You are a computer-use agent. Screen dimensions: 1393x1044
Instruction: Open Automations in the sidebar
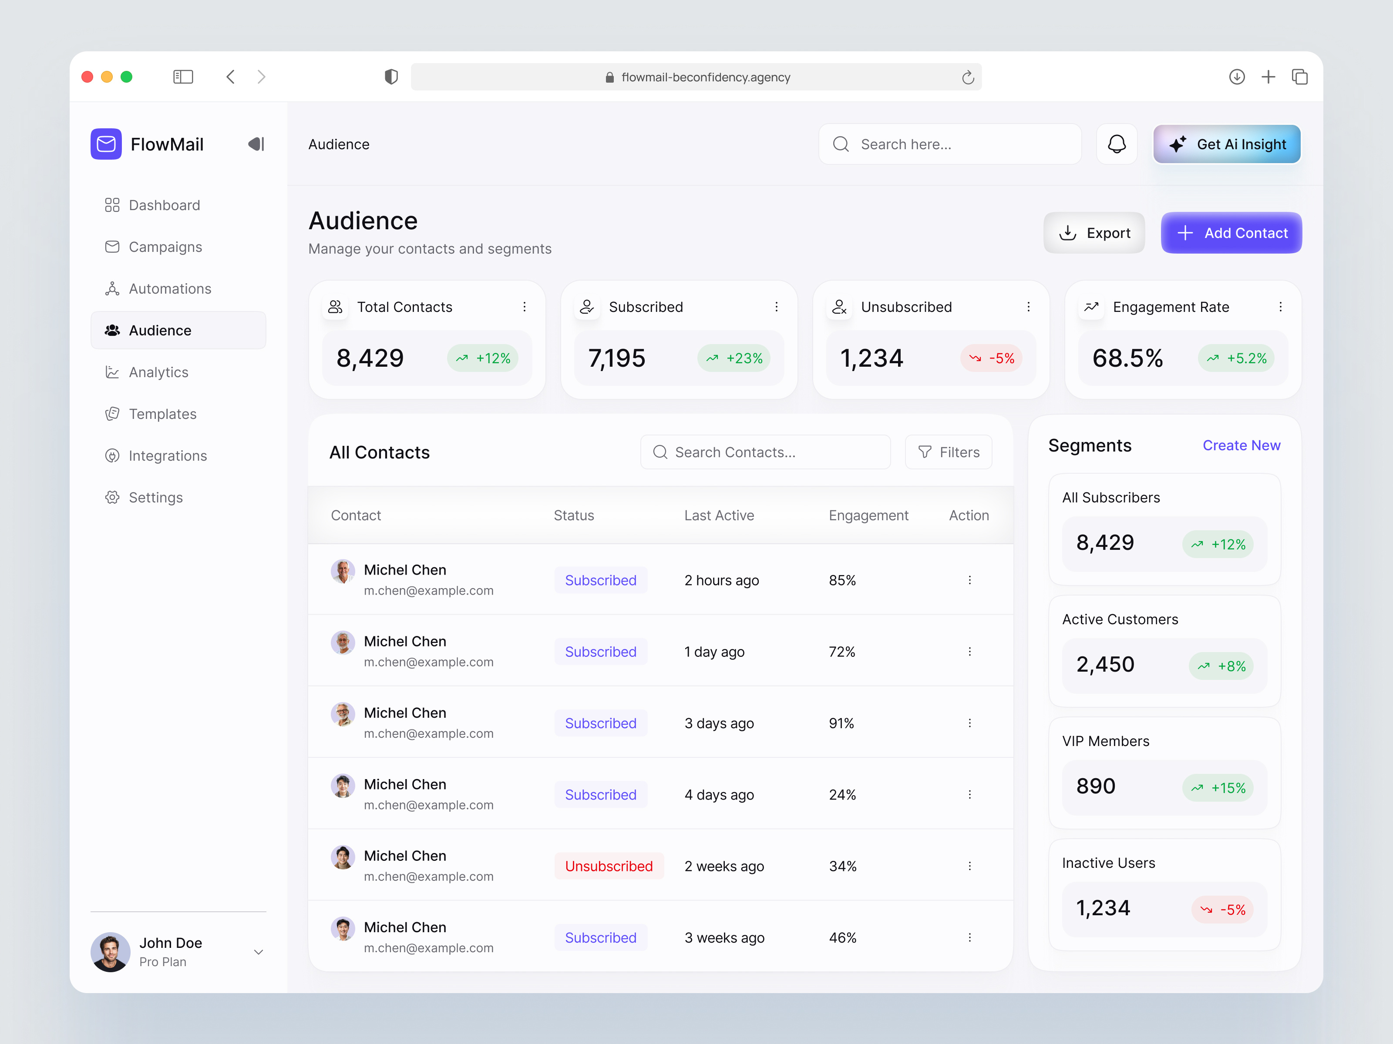point(178,288)
